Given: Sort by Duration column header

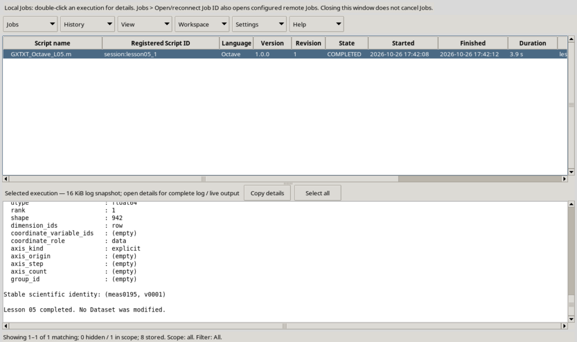Looking at the screenshot, I should tap(532, 43).
